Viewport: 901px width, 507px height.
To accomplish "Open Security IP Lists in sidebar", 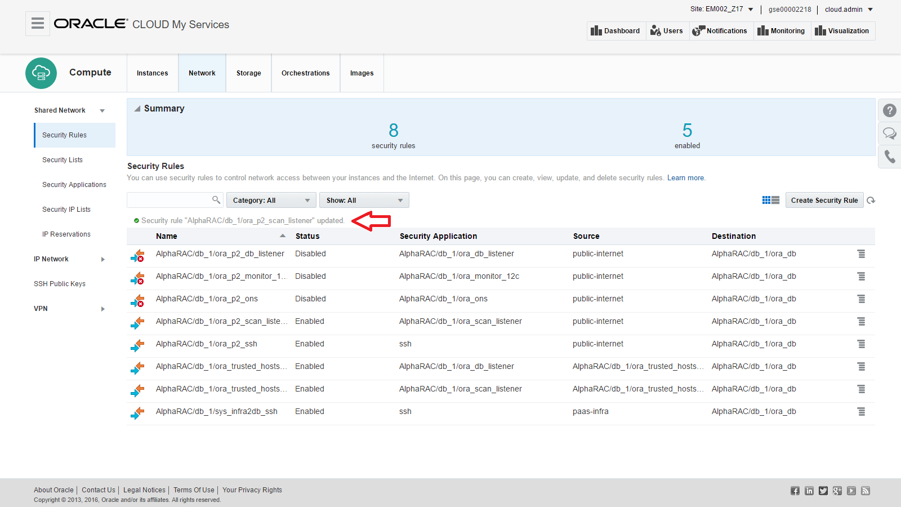I will pos(66,210).
